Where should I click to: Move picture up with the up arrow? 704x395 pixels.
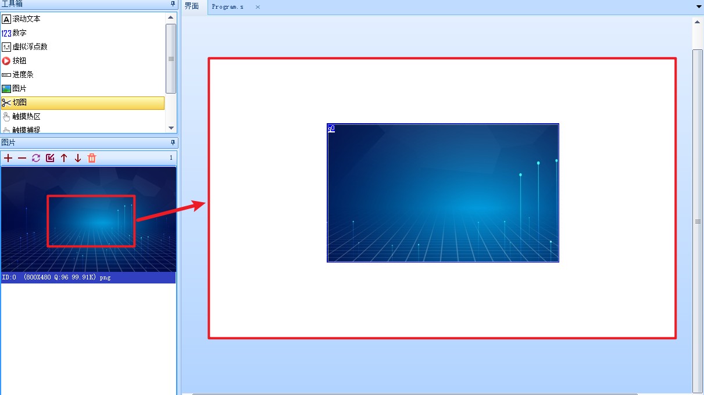64,158
